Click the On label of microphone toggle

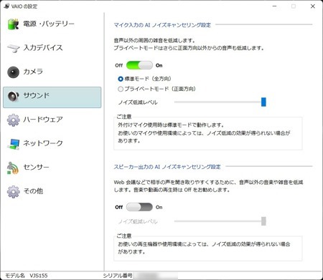[x=159, y=65]
